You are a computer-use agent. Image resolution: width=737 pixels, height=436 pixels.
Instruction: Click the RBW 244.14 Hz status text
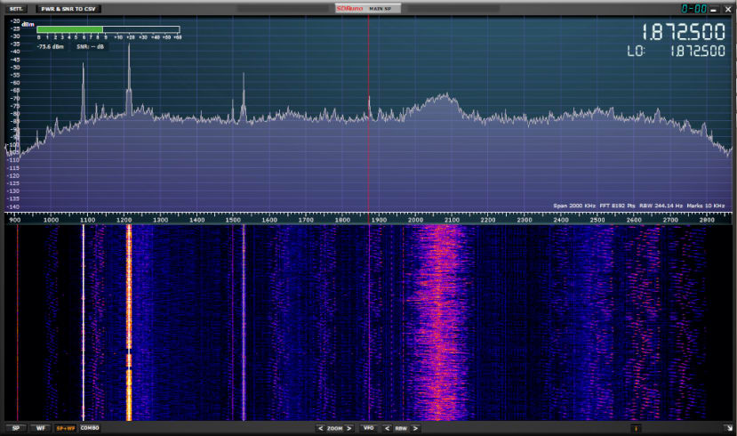[x=661, y=206]
